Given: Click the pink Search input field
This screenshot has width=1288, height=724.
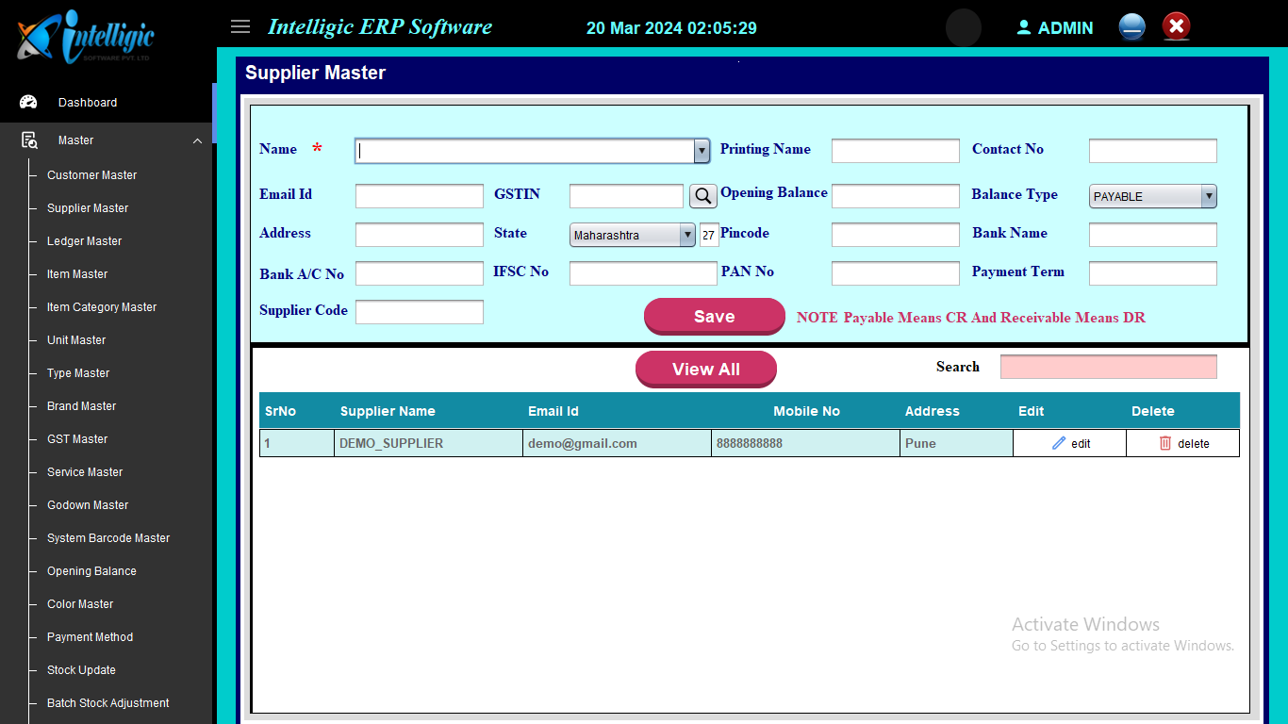Looking at the screenshot, I should [x=1108, y=367].
